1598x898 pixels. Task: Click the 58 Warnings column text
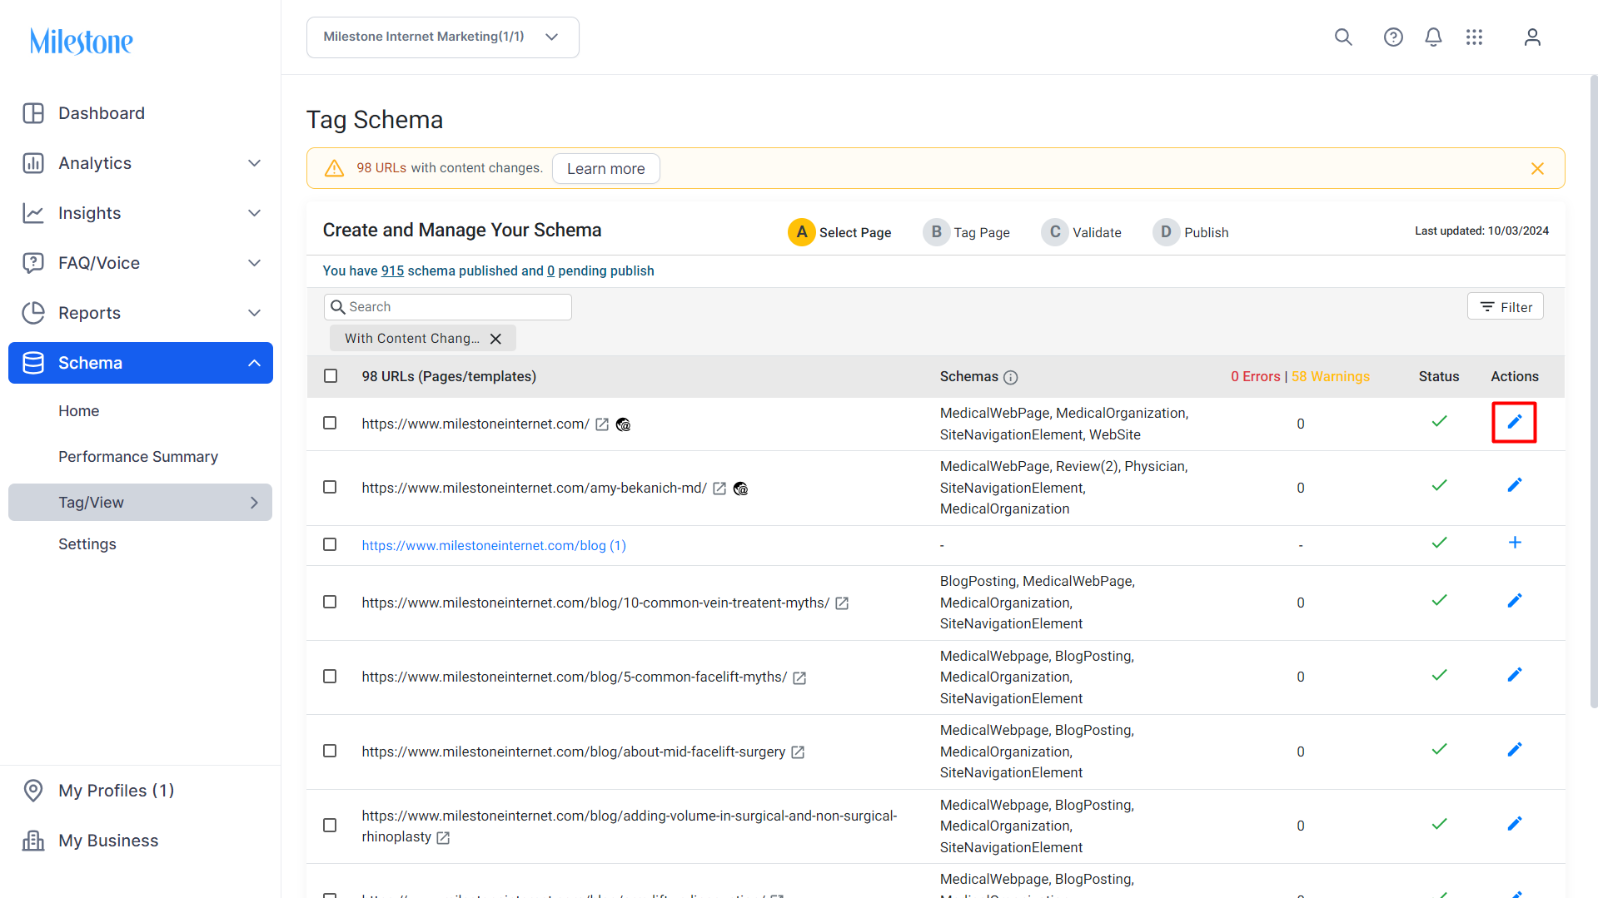pyautogui.click(x=1331, y=377)
